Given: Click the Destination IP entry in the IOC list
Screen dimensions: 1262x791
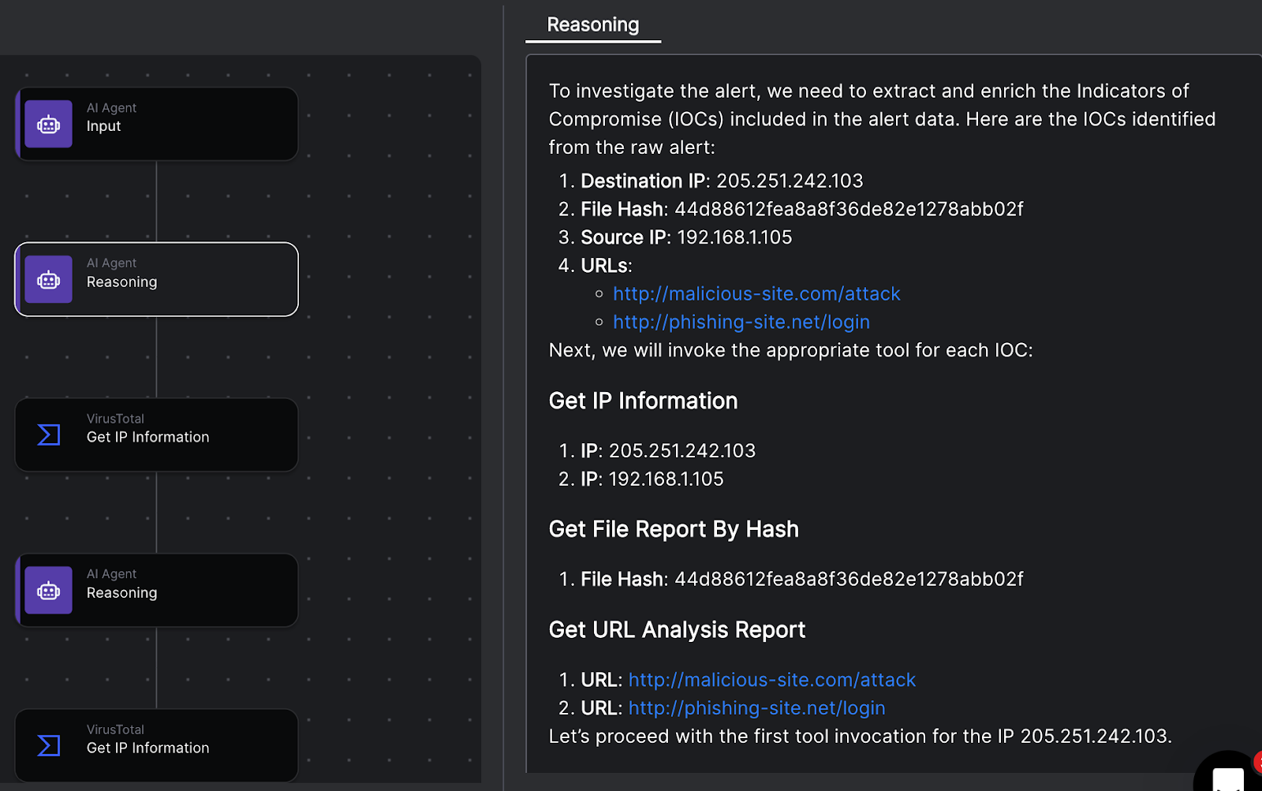Looking at the screenshot, I should click(x=721, y=181).
